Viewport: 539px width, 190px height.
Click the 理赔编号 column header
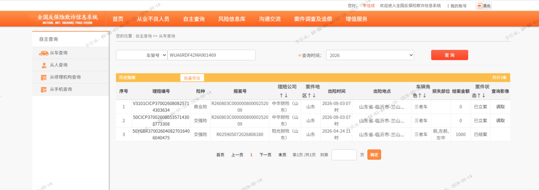pyautogui.click(x=161, y=91)
